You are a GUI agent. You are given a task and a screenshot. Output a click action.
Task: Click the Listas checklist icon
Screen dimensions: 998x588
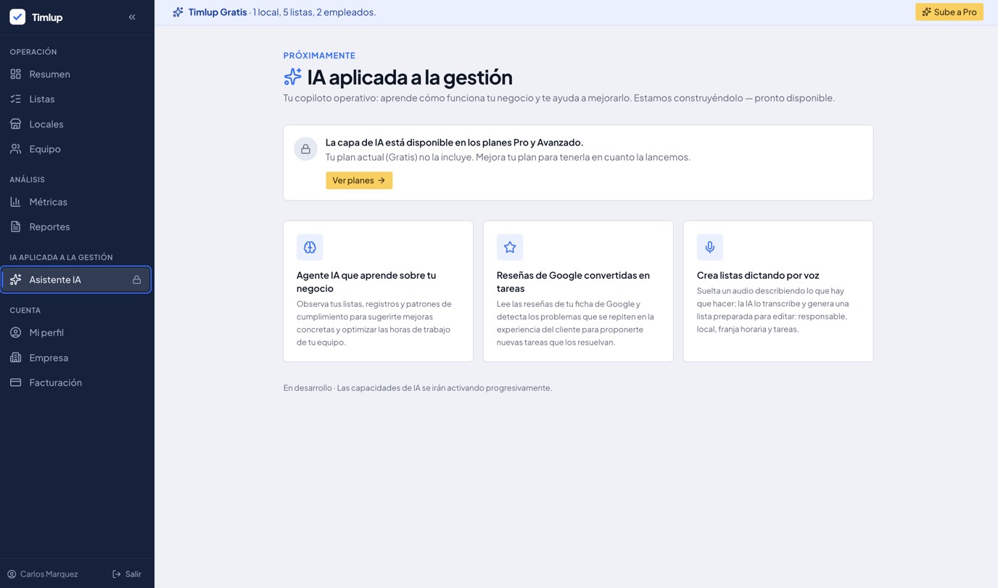point(15,98)
